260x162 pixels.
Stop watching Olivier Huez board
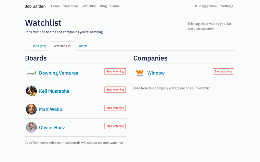[115, 126]
